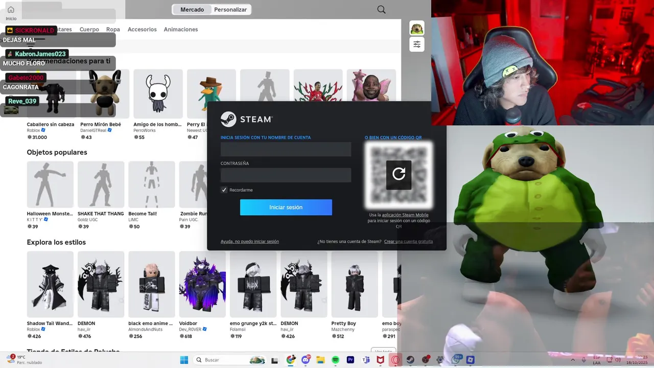The image size is (654, 368).
Task: Click the Steam account name field
Action: click(286, 149)
